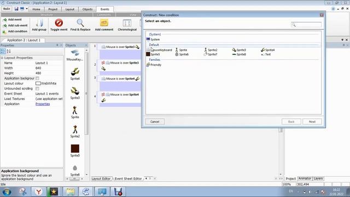Toggle the Application background checkbox
The height and width of the screenshot is (197, 350).
pyautogui.click(x=37, y=78)
